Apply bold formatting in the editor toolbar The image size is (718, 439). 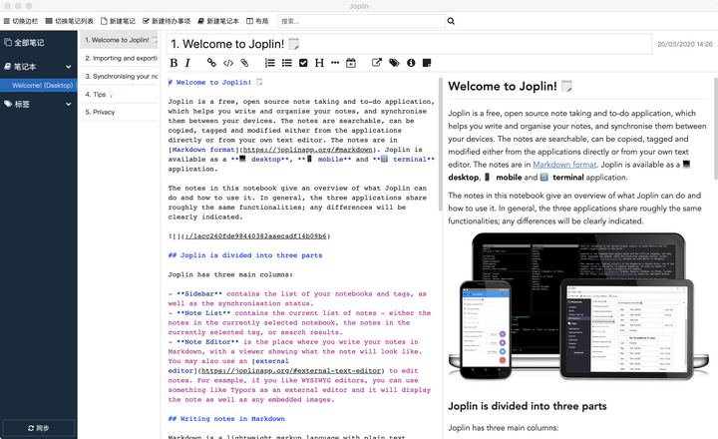(x=174, y=63)
